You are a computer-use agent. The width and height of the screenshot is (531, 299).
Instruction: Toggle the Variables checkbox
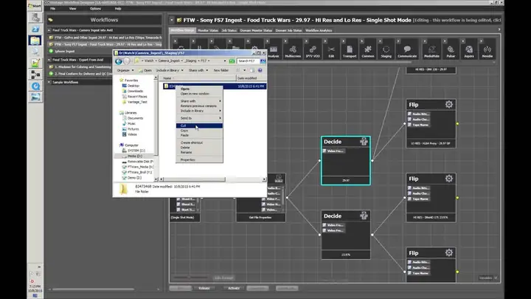coord(496,278)
